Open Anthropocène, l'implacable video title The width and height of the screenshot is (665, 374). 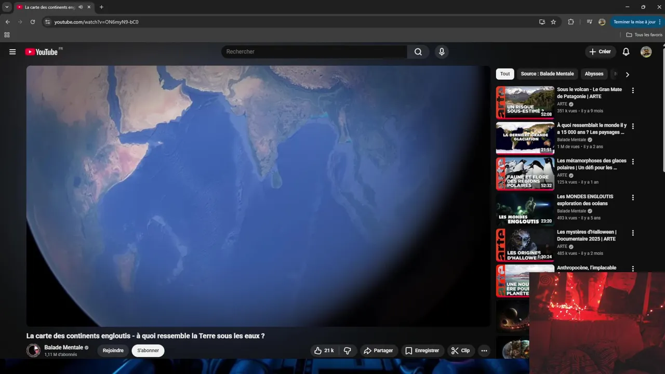tap(587, 268)
